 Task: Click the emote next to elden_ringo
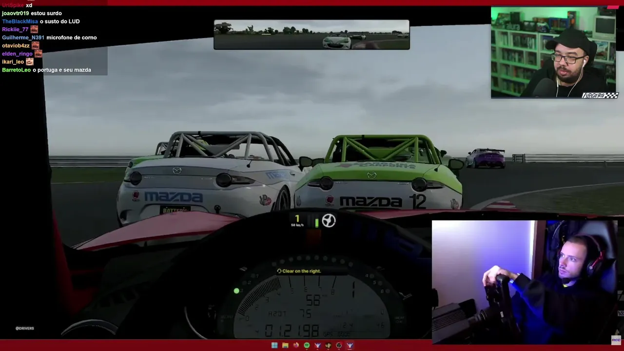(38, 54)
